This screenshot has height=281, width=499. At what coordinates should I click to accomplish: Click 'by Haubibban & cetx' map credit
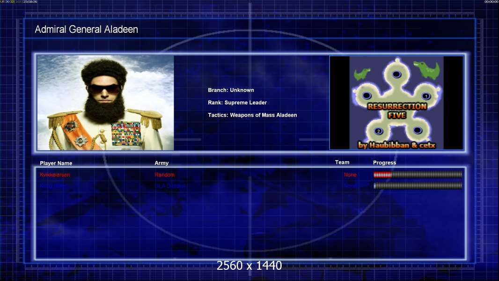[396, 145]
